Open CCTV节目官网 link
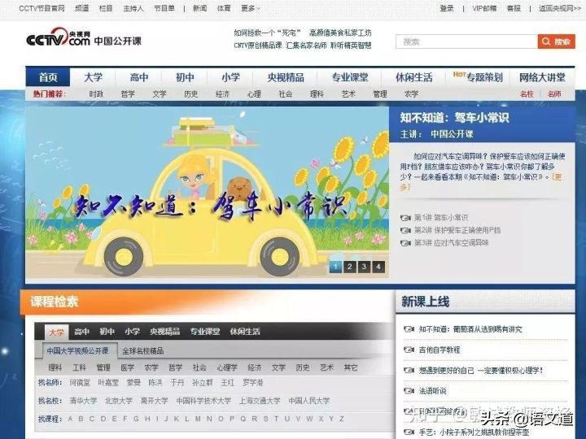This screenshot has height=439, width=586. pos(42,8)
